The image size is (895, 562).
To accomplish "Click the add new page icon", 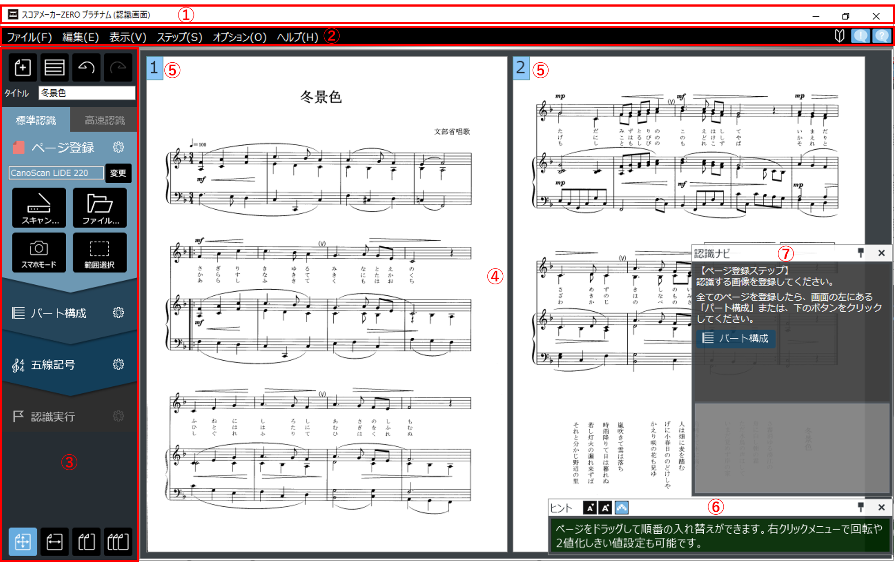I will [x=23, y=68].
